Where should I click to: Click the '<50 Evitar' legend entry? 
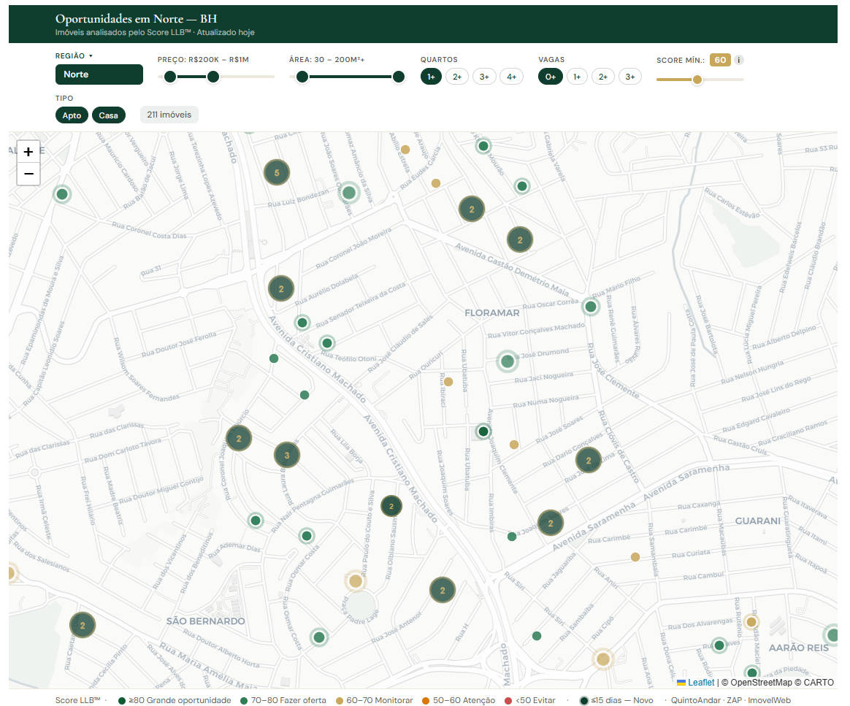click(x=532, y=701)
